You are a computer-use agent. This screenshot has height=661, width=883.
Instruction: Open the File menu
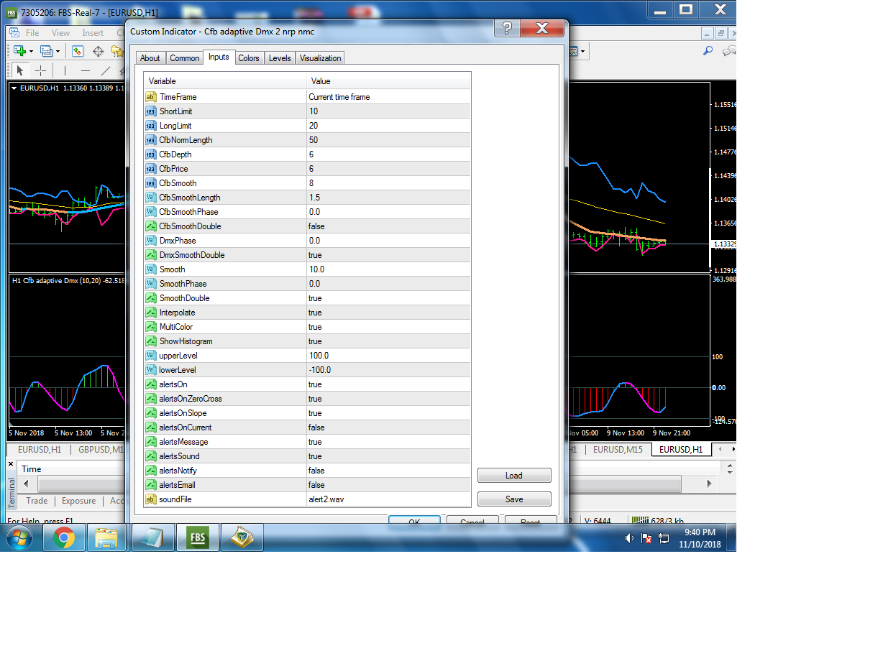point(32,33)
